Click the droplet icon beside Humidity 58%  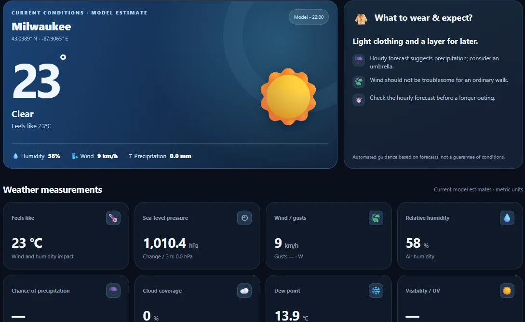tap(15, 156)
